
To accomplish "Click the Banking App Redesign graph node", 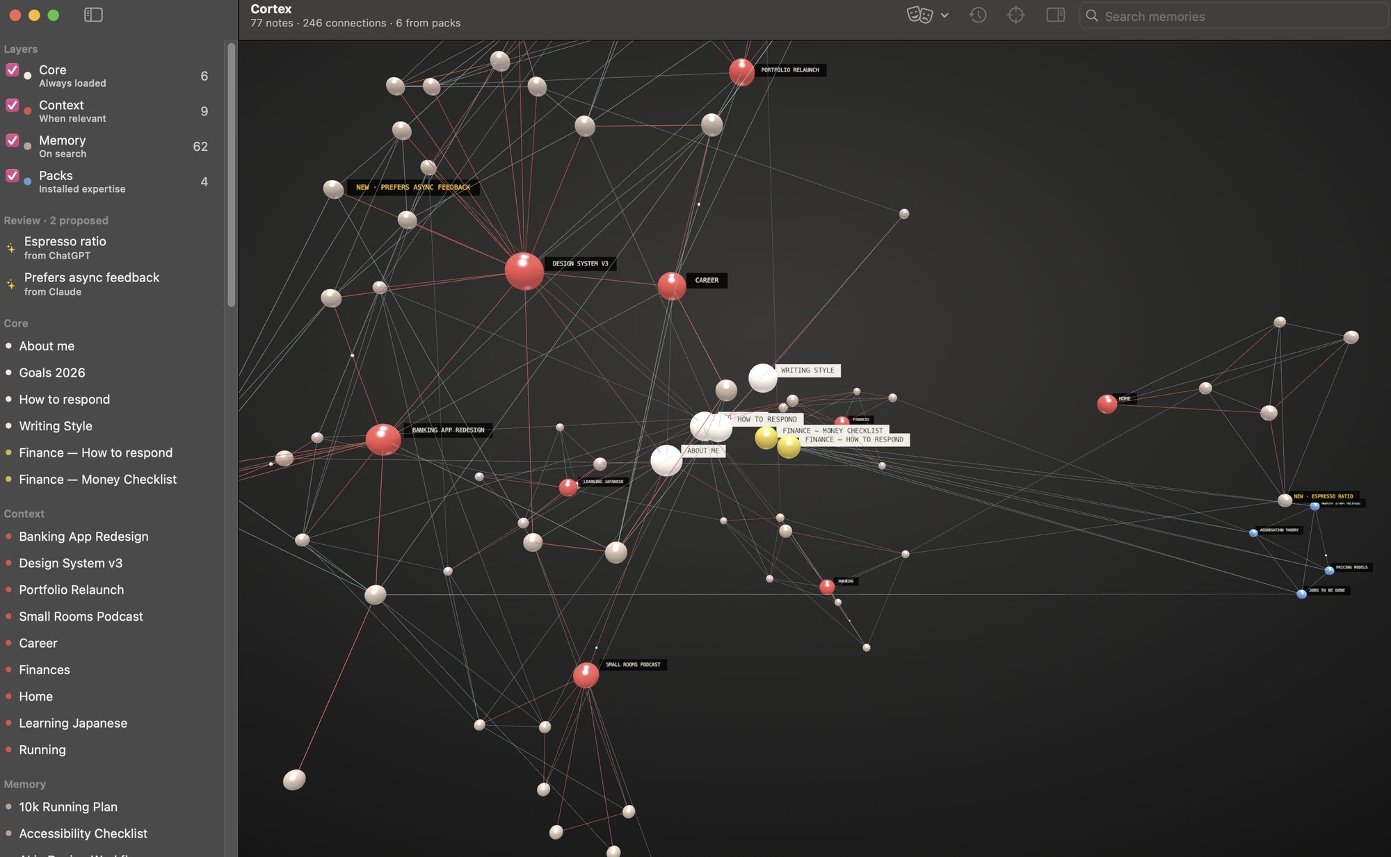I will pyautogui.click(x=383, y=440).
